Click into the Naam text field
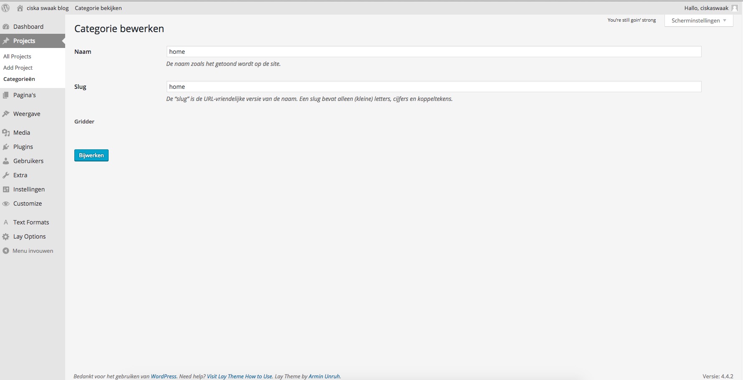This screenshot has height=380, width=743. [434, 52]
